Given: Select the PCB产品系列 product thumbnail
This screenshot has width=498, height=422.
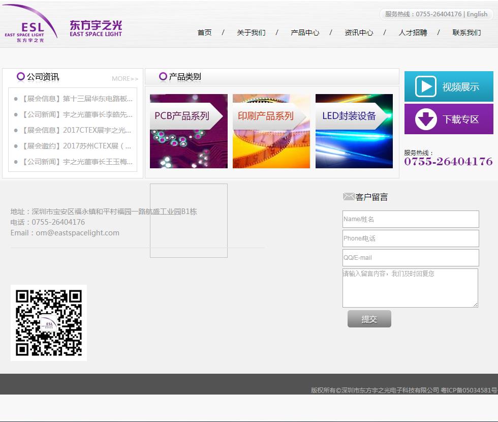Looking at the screenshot, I should click(x=189, y=131).
